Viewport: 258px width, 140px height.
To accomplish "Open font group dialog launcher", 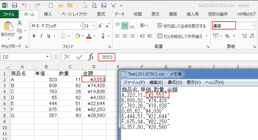I will [x=110, y=47].
